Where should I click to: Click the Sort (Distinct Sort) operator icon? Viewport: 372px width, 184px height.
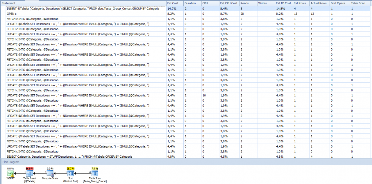pos(70,174)
